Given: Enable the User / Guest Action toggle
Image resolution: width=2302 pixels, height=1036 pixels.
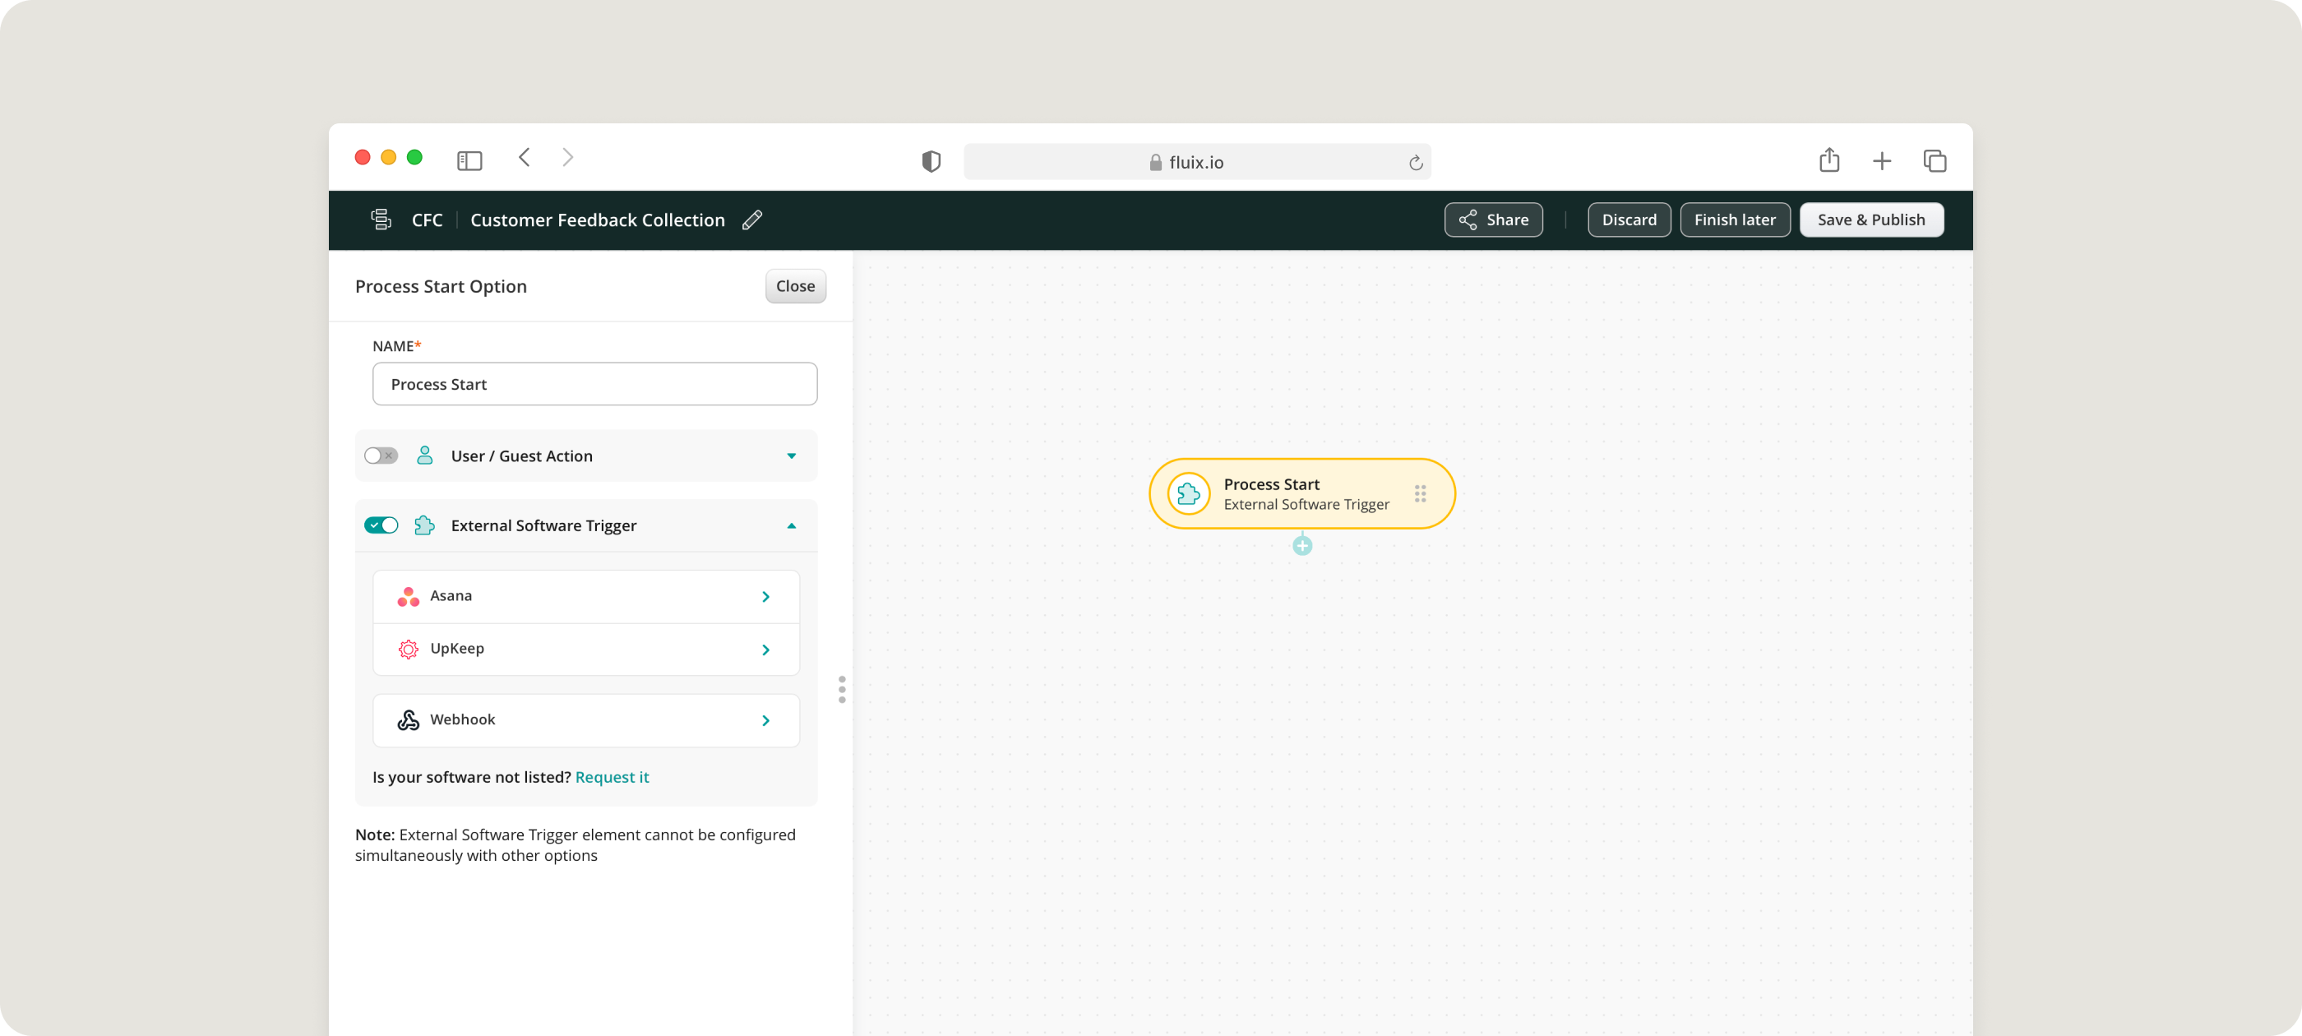Looking at the screenshot, I should pyautogui.click(x=381, y=456).
